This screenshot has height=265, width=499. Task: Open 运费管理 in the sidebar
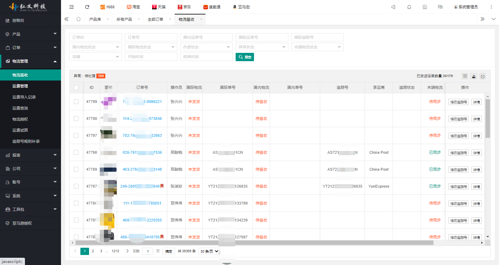pyautogui.click(x=20, y=86)
